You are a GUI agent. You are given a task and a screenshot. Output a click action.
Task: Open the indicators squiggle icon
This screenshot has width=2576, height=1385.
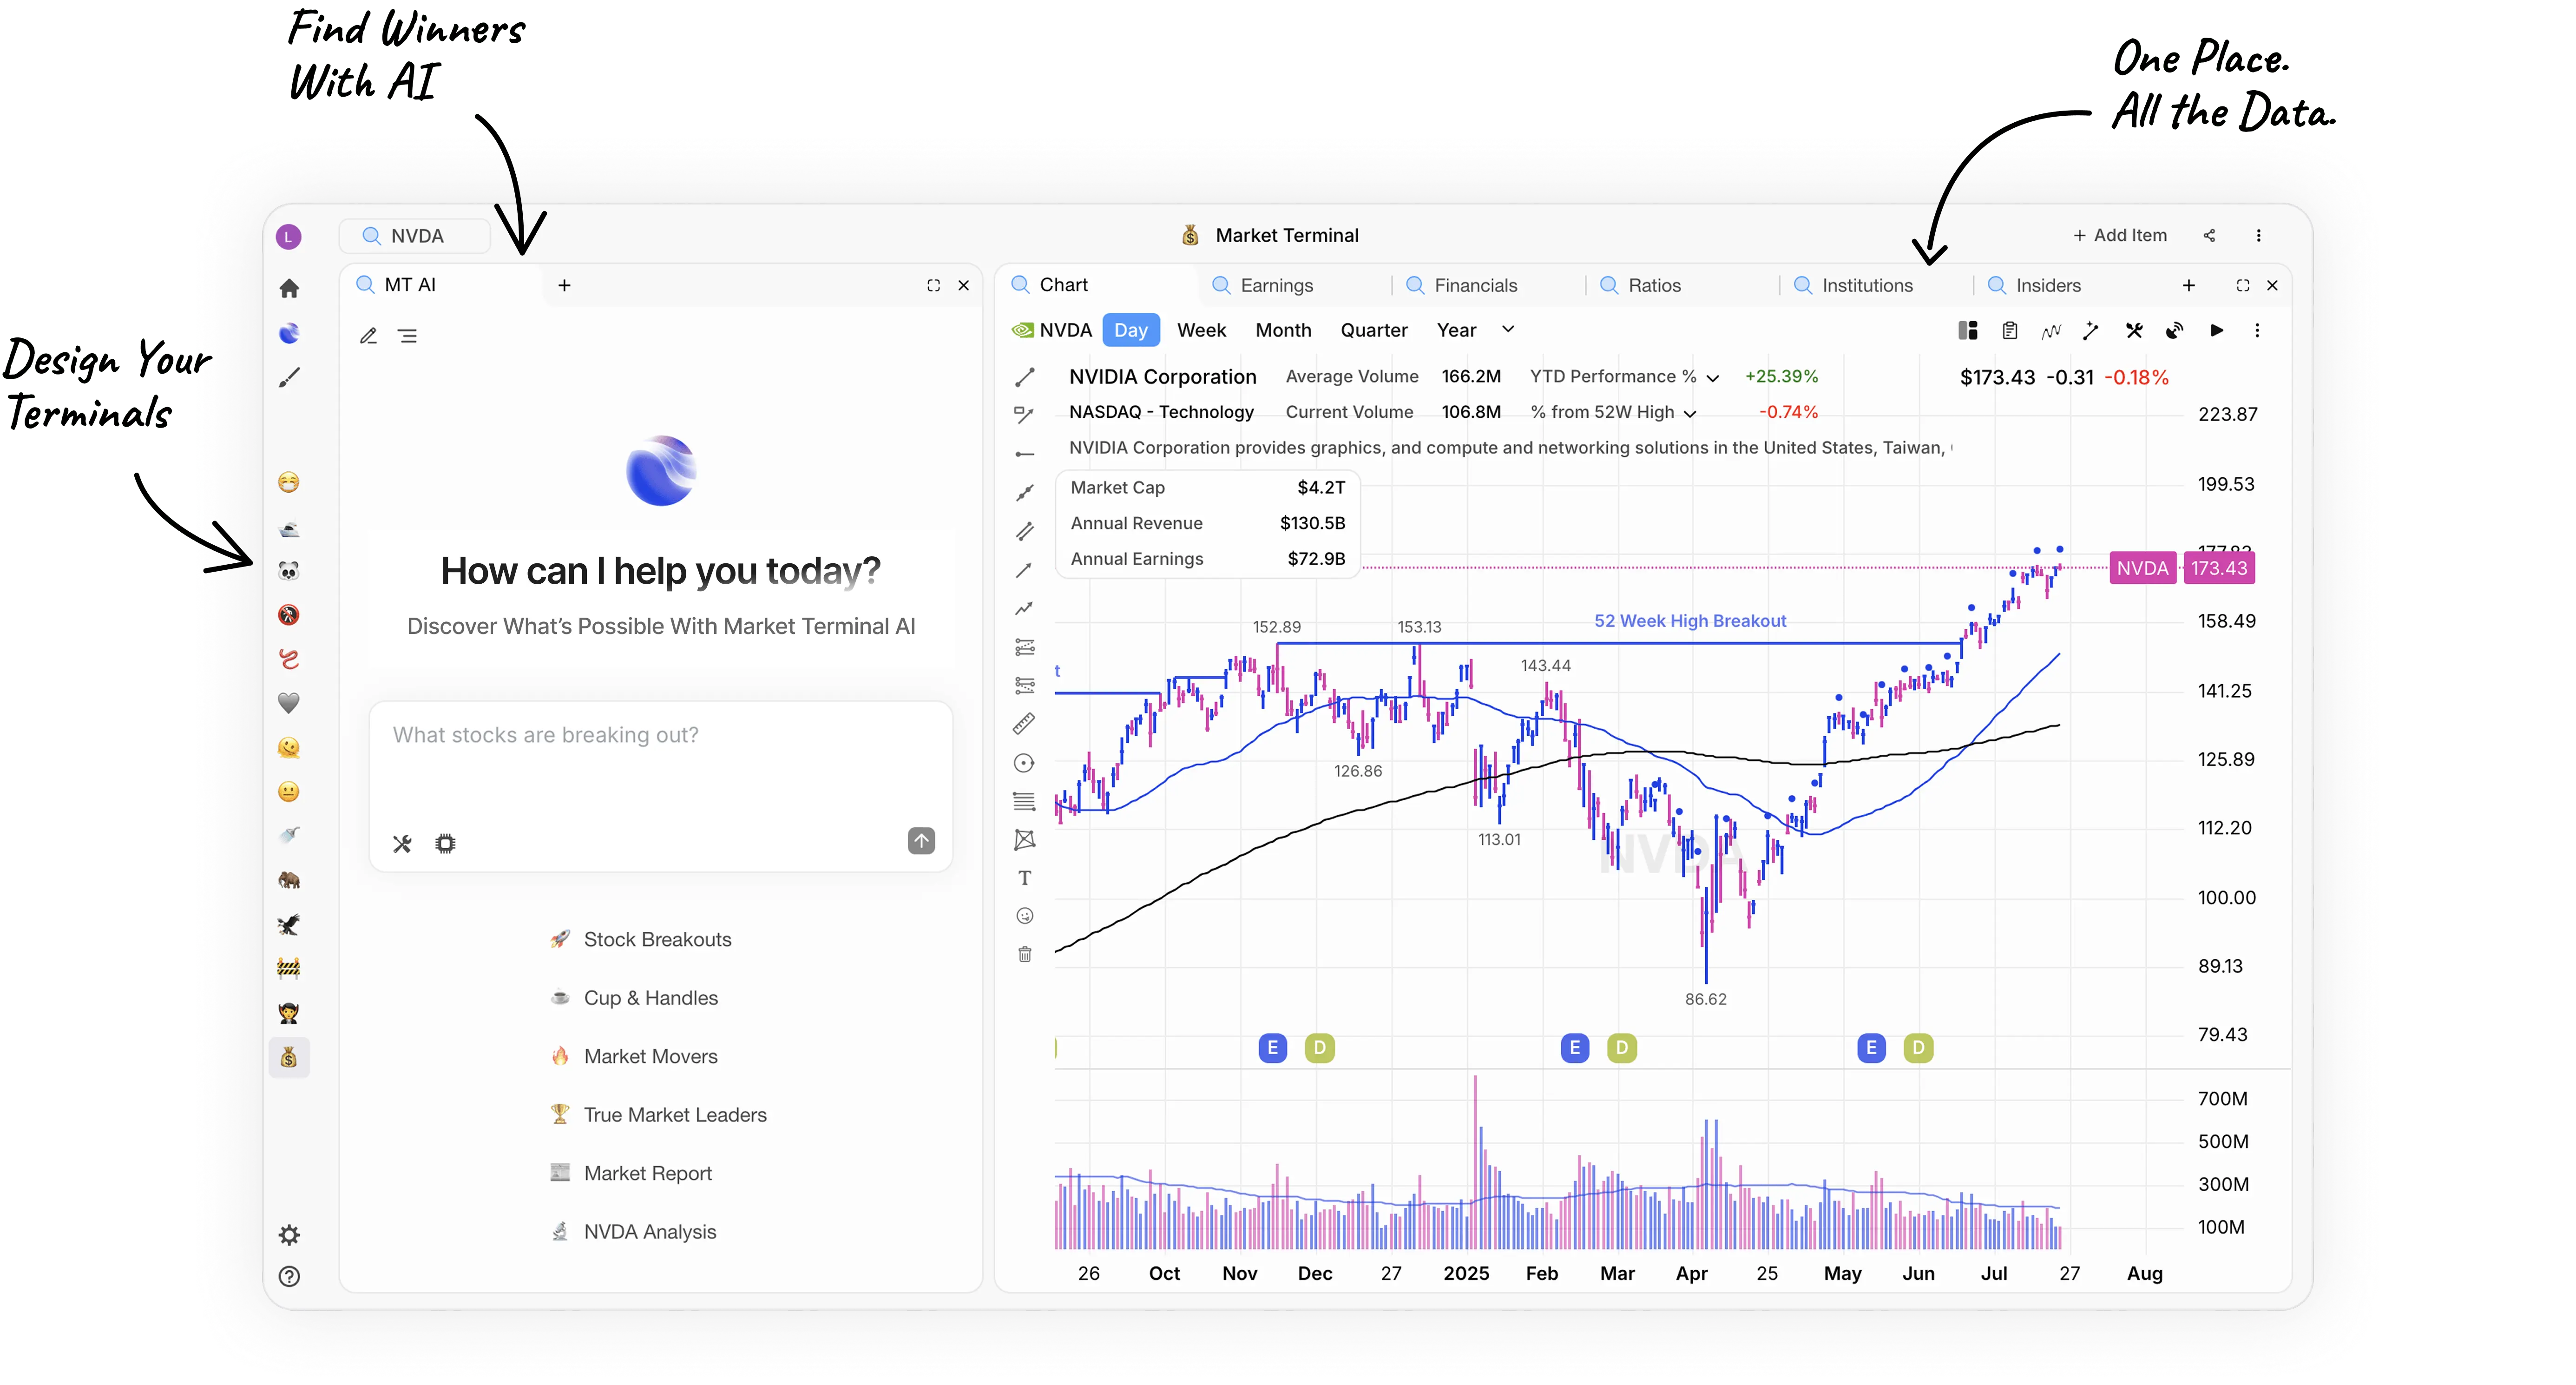(x=2051, y=330)
